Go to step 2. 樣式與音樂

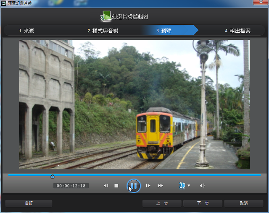103,31
